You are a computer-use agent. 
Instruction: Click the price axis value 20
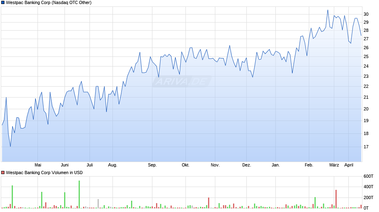pyautogui.click(x=366, y=109)
